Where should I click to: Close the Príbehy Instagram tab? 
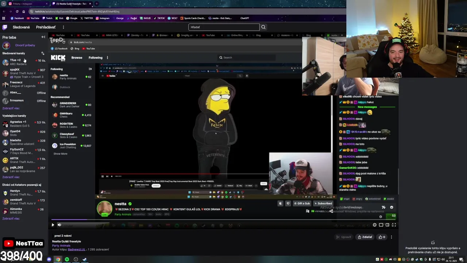point(47,4)
